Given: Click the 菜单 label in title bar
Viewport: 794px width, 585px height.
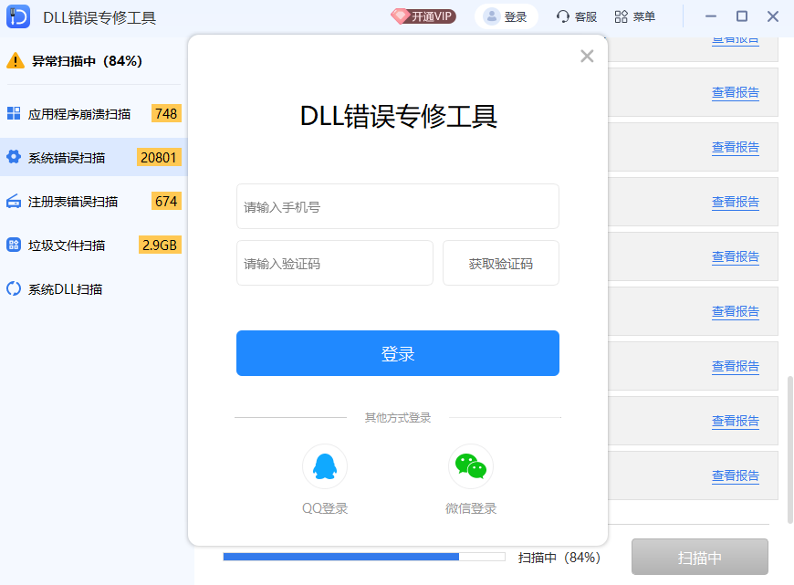Looking at the screenshot, I should [643, 16].
